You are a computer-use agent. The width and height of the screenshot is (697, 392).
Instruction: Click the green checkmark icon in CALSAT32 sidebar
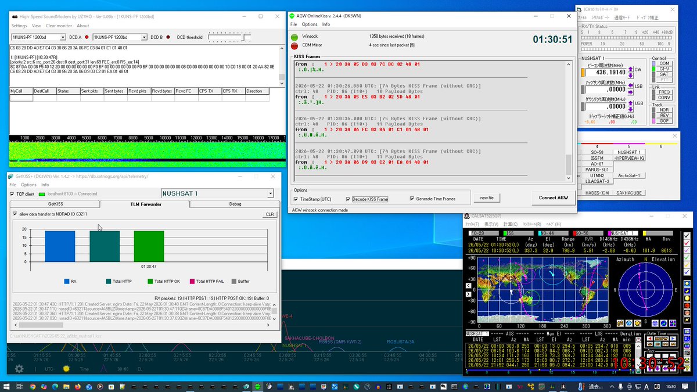click(687, 257)
